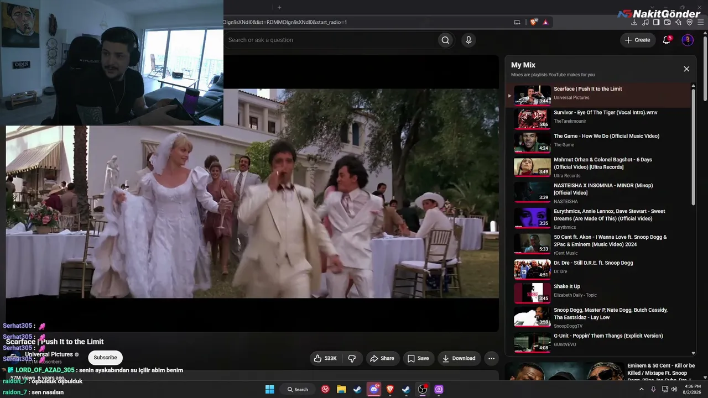Viewport: 708px width, 398px height.
Task: Start voice search with the microphone icon
Action: pyautogui.click(x=468, y=40)
